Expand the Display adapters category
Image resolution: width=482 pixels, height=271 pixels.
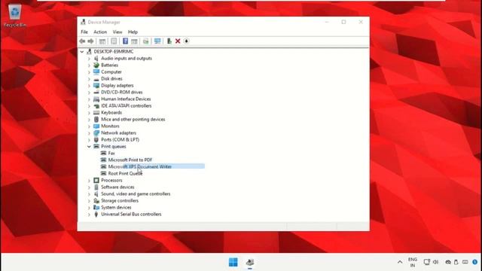click(x=89, y=85)
